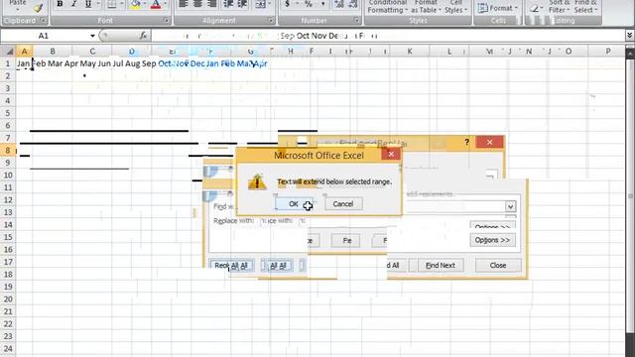Open the Find & Select menu

click(585, 7)
